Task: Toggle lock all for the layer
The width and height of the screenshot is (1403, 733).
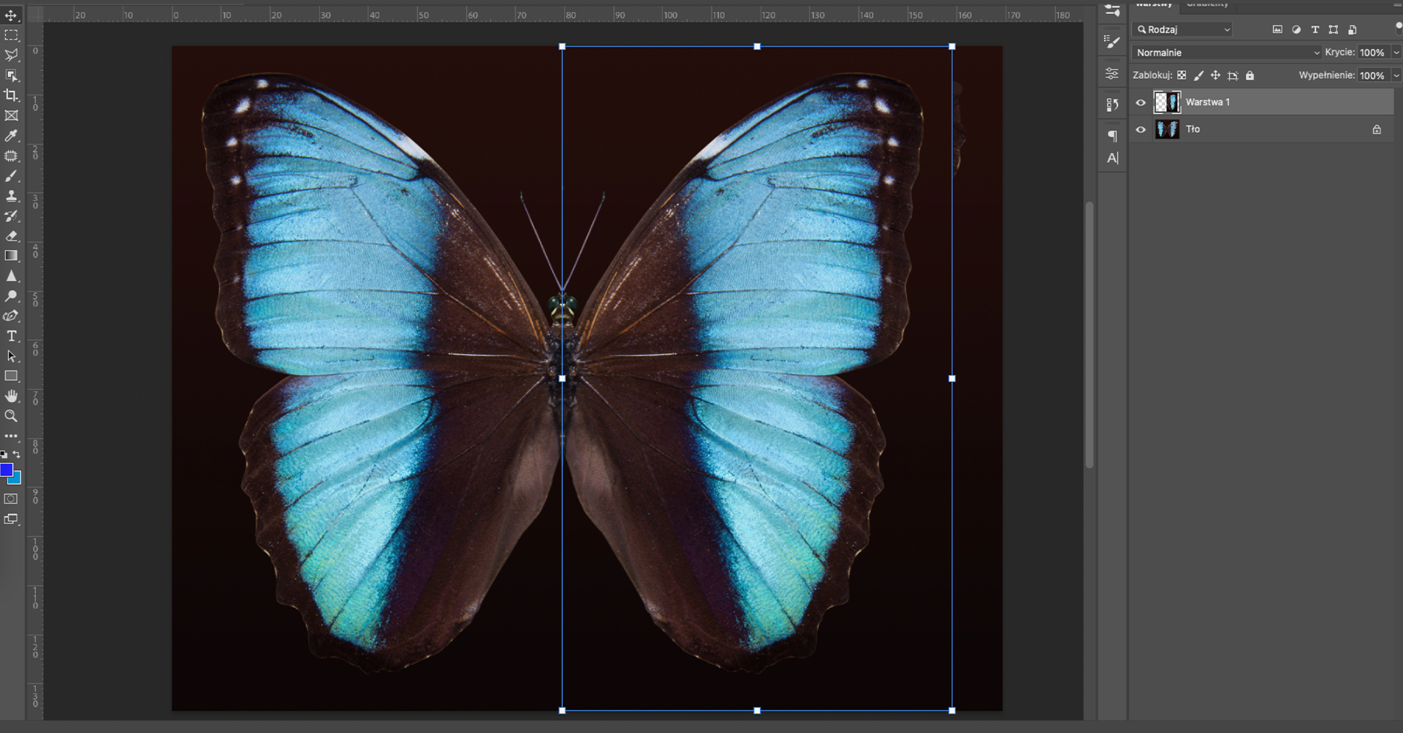Action: (1250, 75)
